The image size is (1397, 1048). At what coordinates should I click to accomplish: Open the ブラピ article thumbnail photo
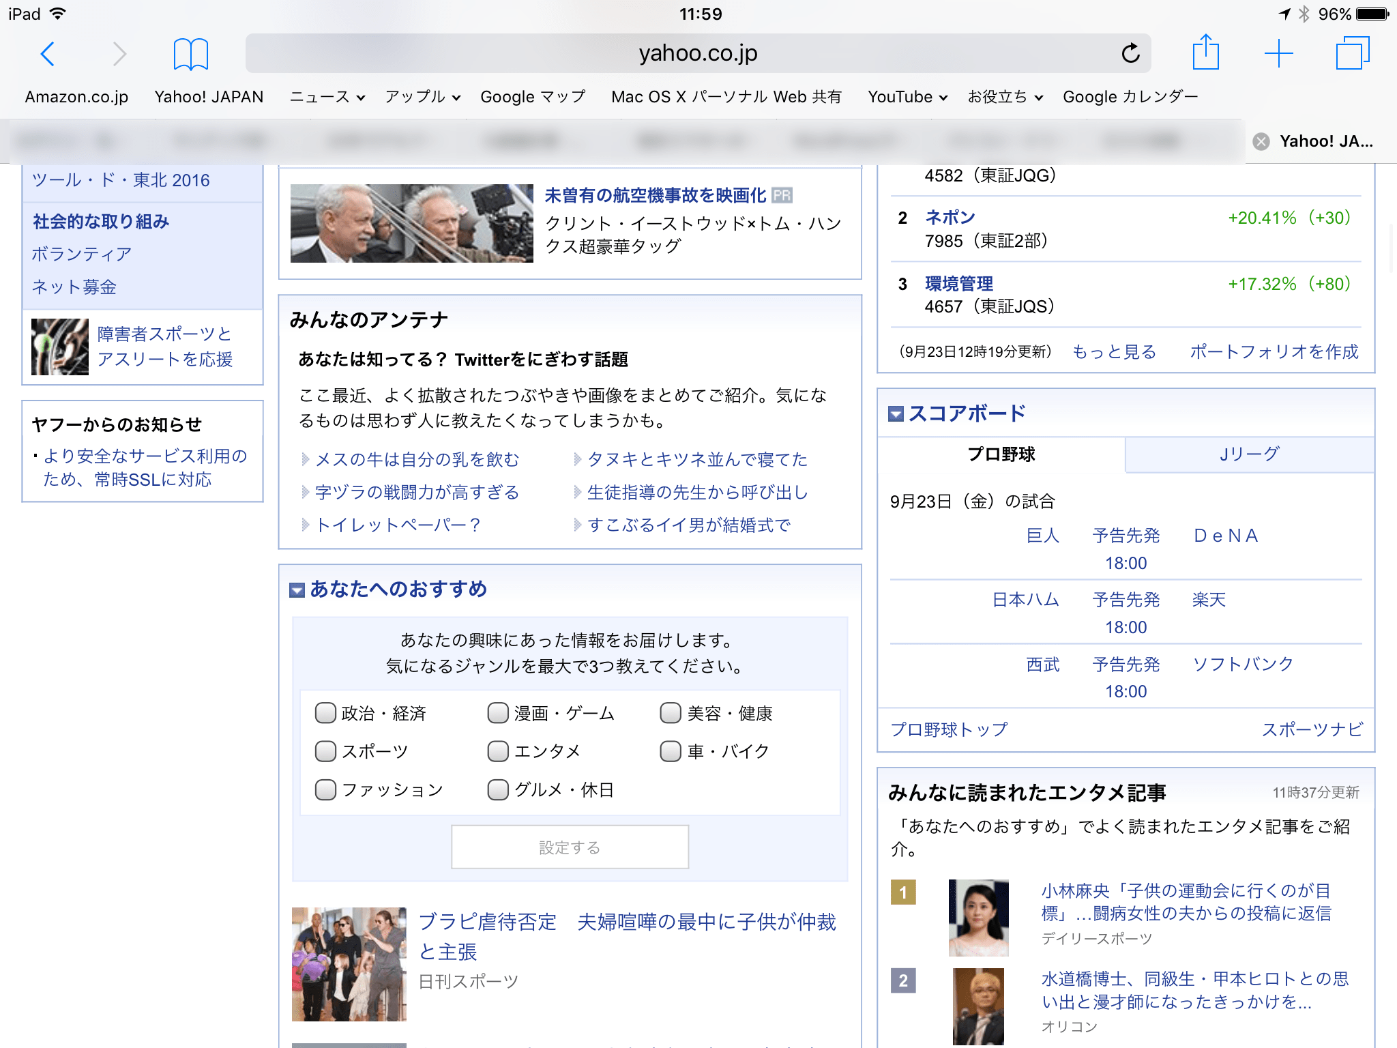[x=349, y=963]
